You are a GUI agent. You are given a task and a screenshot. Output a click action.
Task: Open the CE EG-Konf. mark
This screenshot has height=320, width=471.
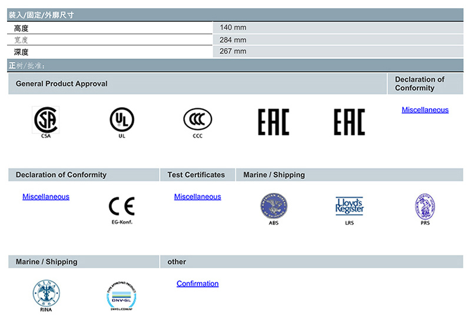(122, 210)
